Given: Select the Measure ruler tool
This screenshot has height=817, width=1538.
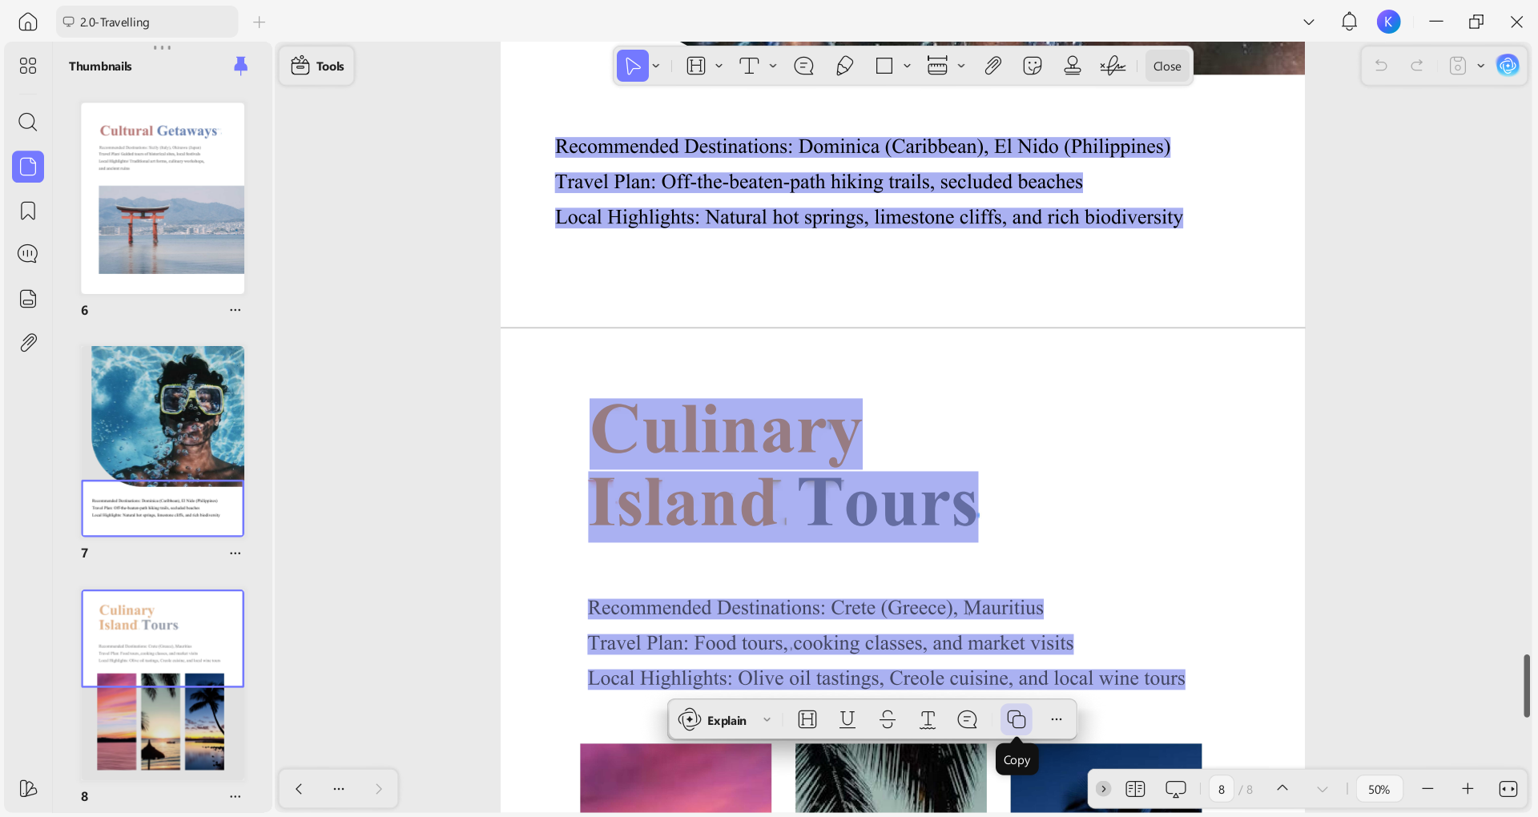Looking at the screenshot, I should 937,66.
